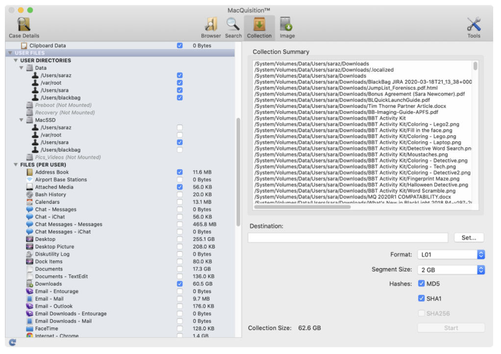Click the Collection Summary horizontal scrollbar
The width and height of the screenshot is (501, 354).
point(302,207)
